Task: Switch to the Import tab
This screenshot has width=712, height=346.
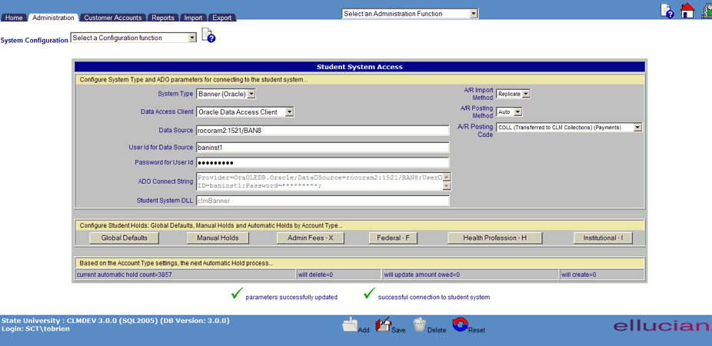Action: click(x=194, y=18)
